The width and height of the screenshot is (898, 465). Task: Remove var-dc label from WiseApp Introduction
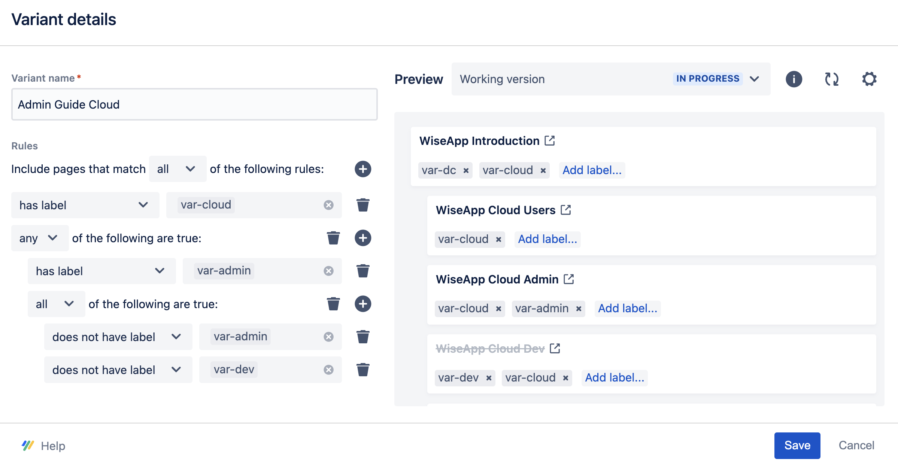466,171
